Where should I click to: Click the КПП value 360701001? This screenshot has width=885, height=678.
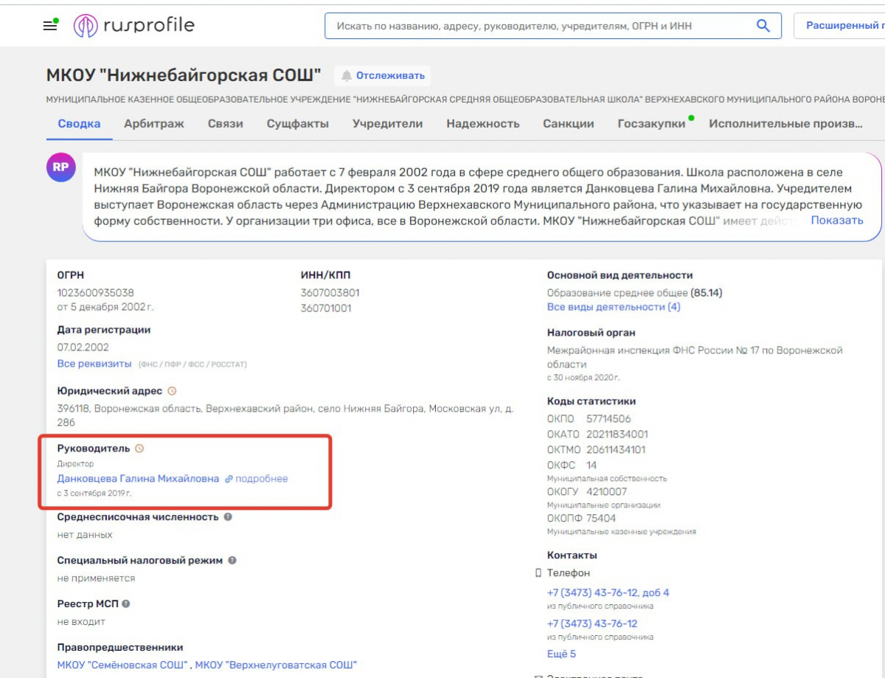(x=326, y=308)
